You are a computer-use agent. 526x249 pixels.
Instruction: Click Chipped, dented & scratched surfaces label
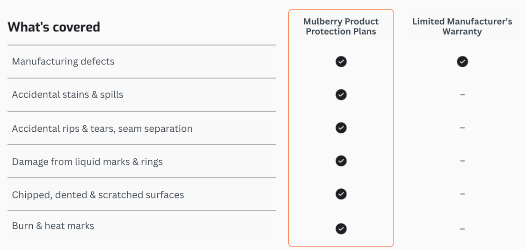[x=98, y=195]
